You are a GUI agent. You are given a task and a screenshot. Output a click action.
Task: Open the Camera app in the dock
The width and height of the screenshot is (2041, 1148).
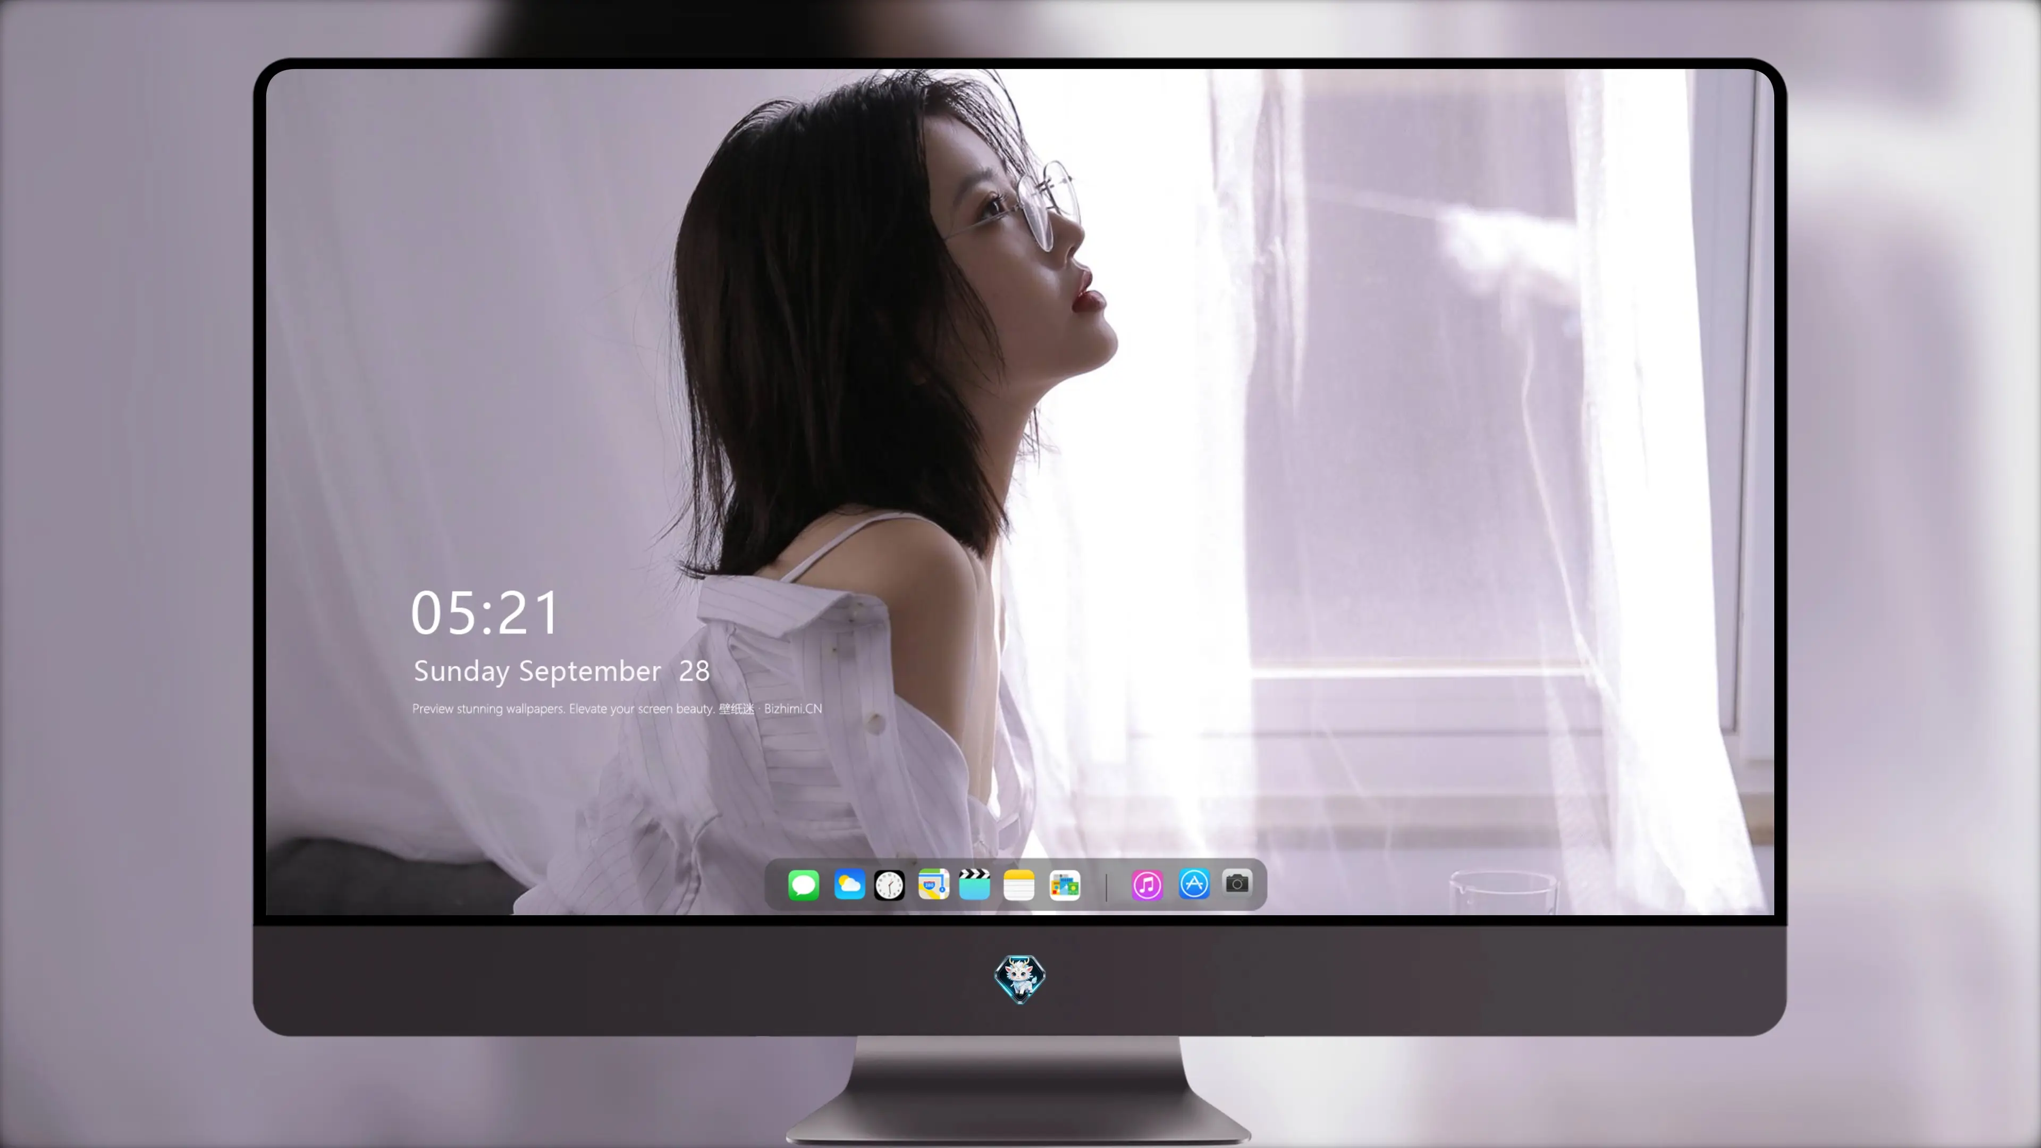click(1237, 883)
